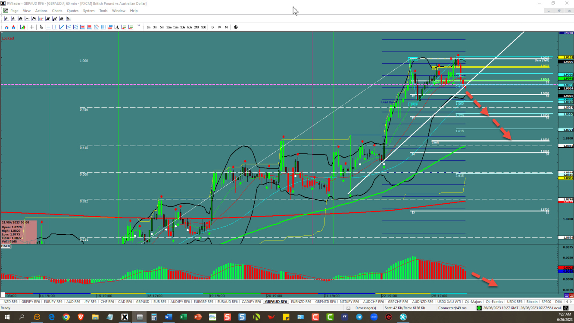Viewport: 574px width, 323px height.
Task: Open the System menu
Action: (89, 10)
